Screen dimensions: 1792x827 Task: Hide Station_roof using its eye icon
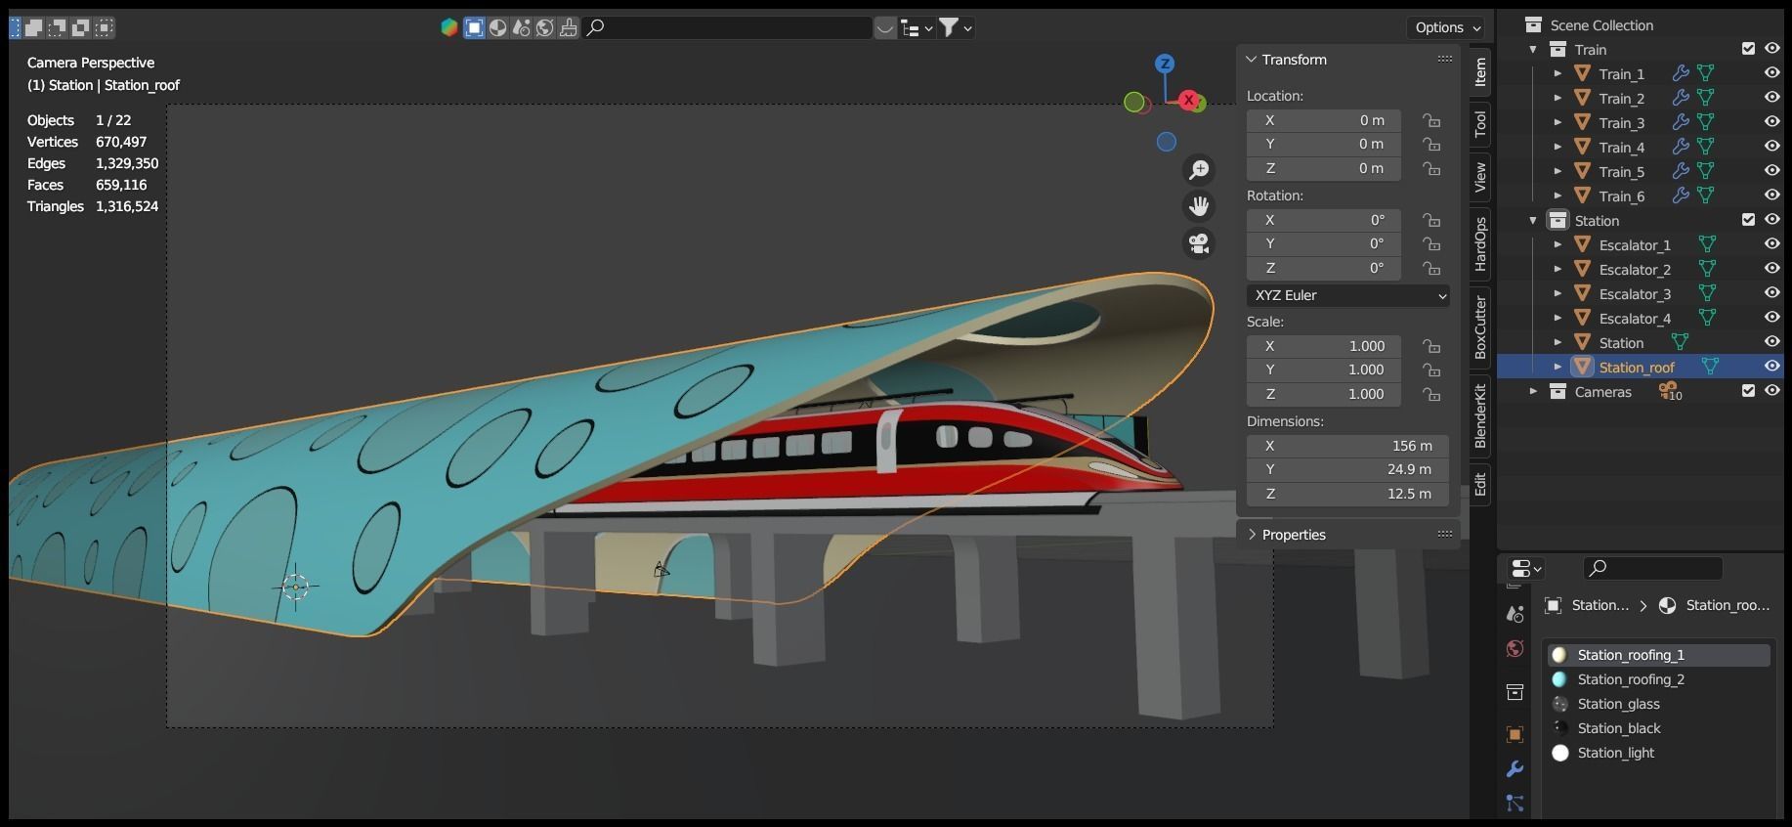[1771, 367]
